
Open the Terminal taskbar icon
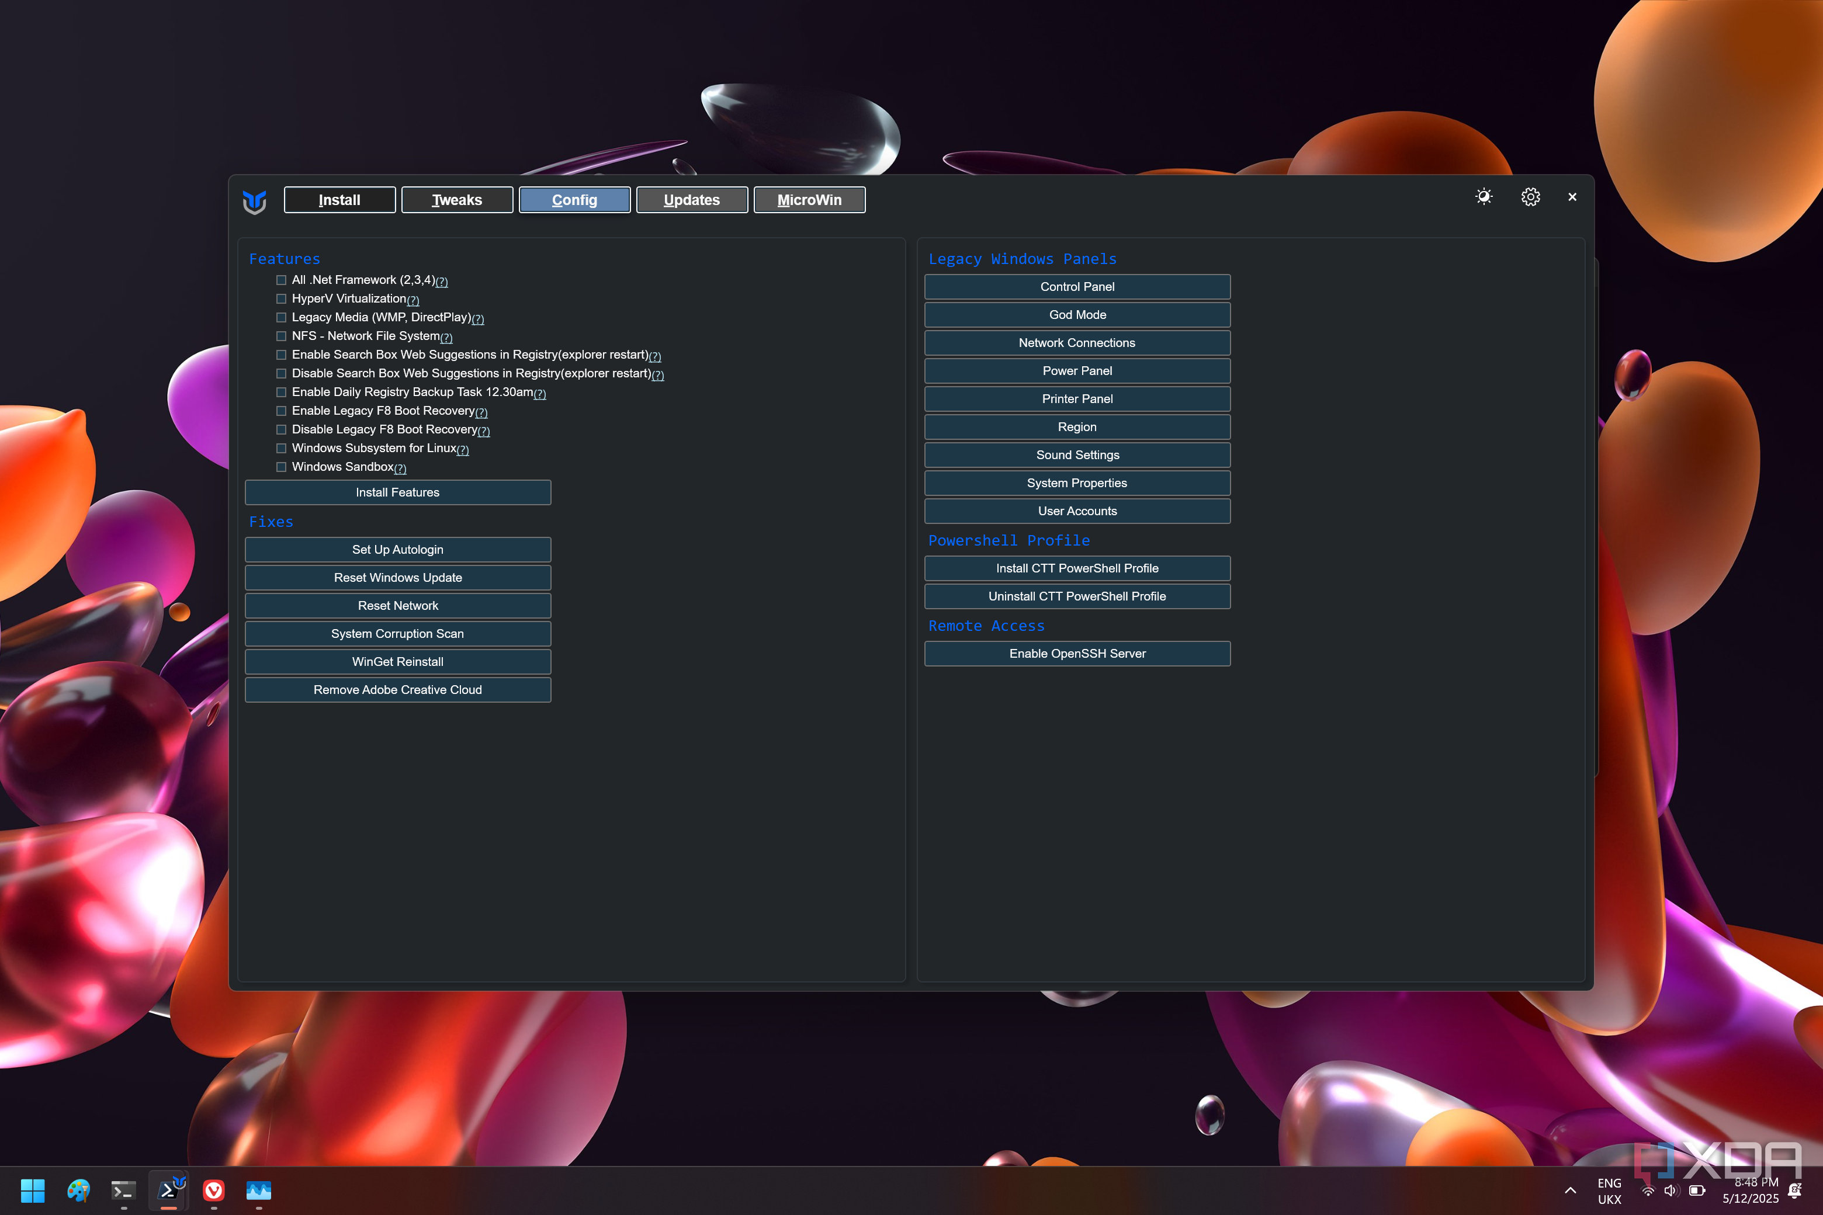pos(124,1190)
